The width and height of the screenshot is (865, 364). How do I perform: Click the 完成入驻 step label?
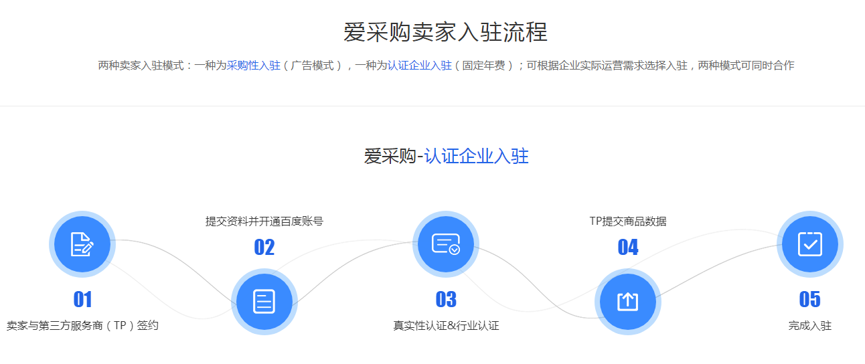coord(809,326)
